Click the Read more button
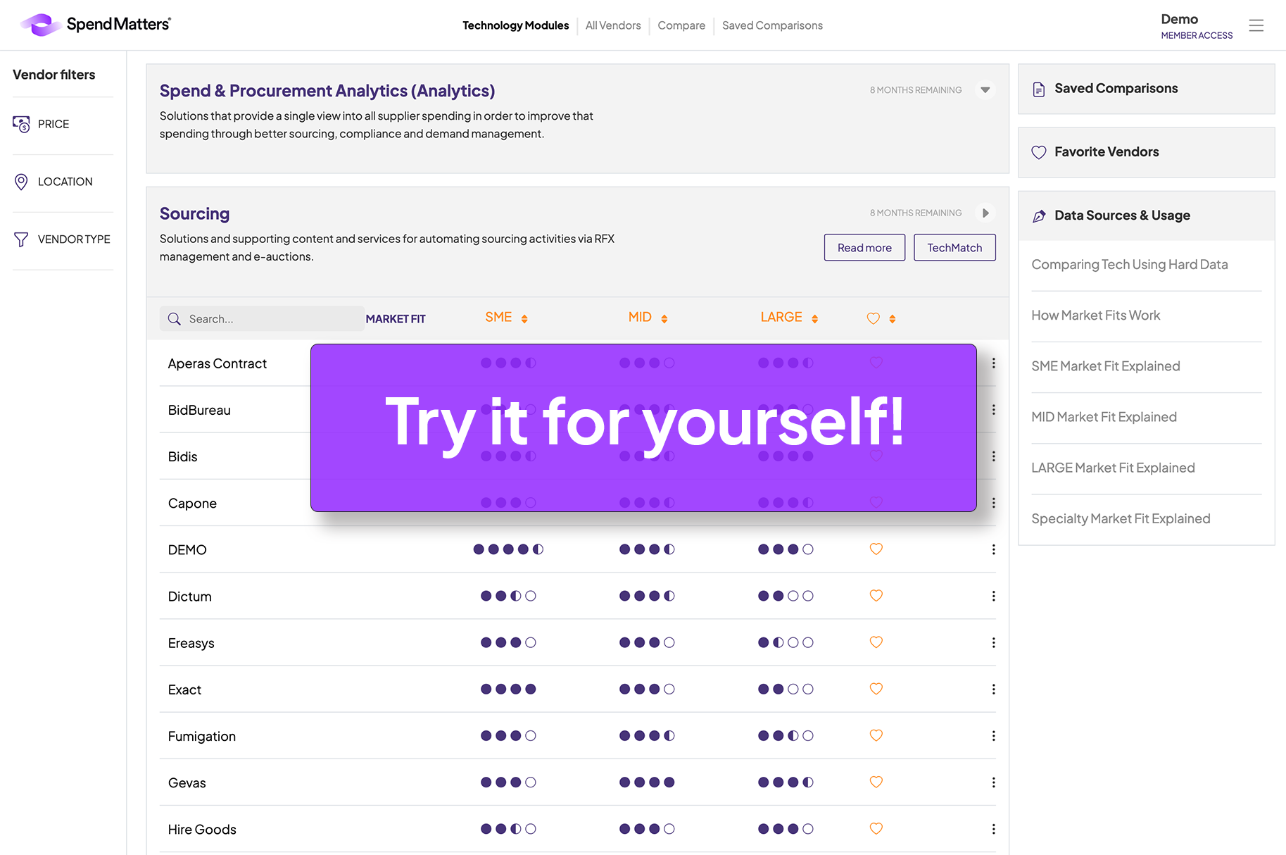Screen dimensions: 1286x855 pyautogui.click(x=864, y=248)
